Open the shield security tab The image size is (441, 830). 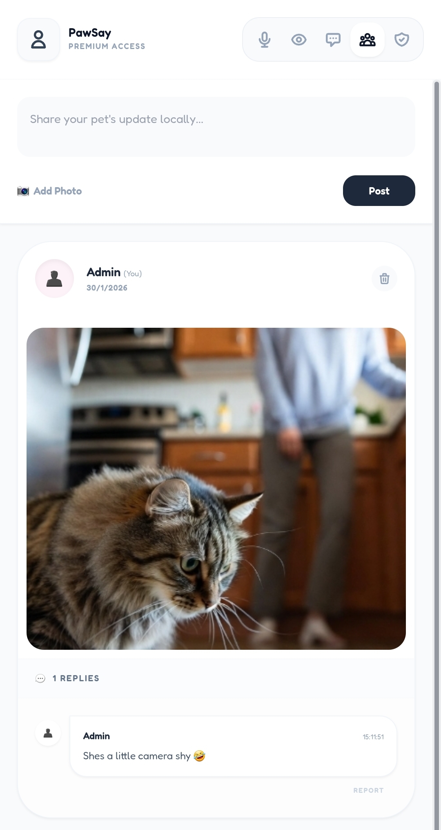pyautogui.click(x=402, y=40)
